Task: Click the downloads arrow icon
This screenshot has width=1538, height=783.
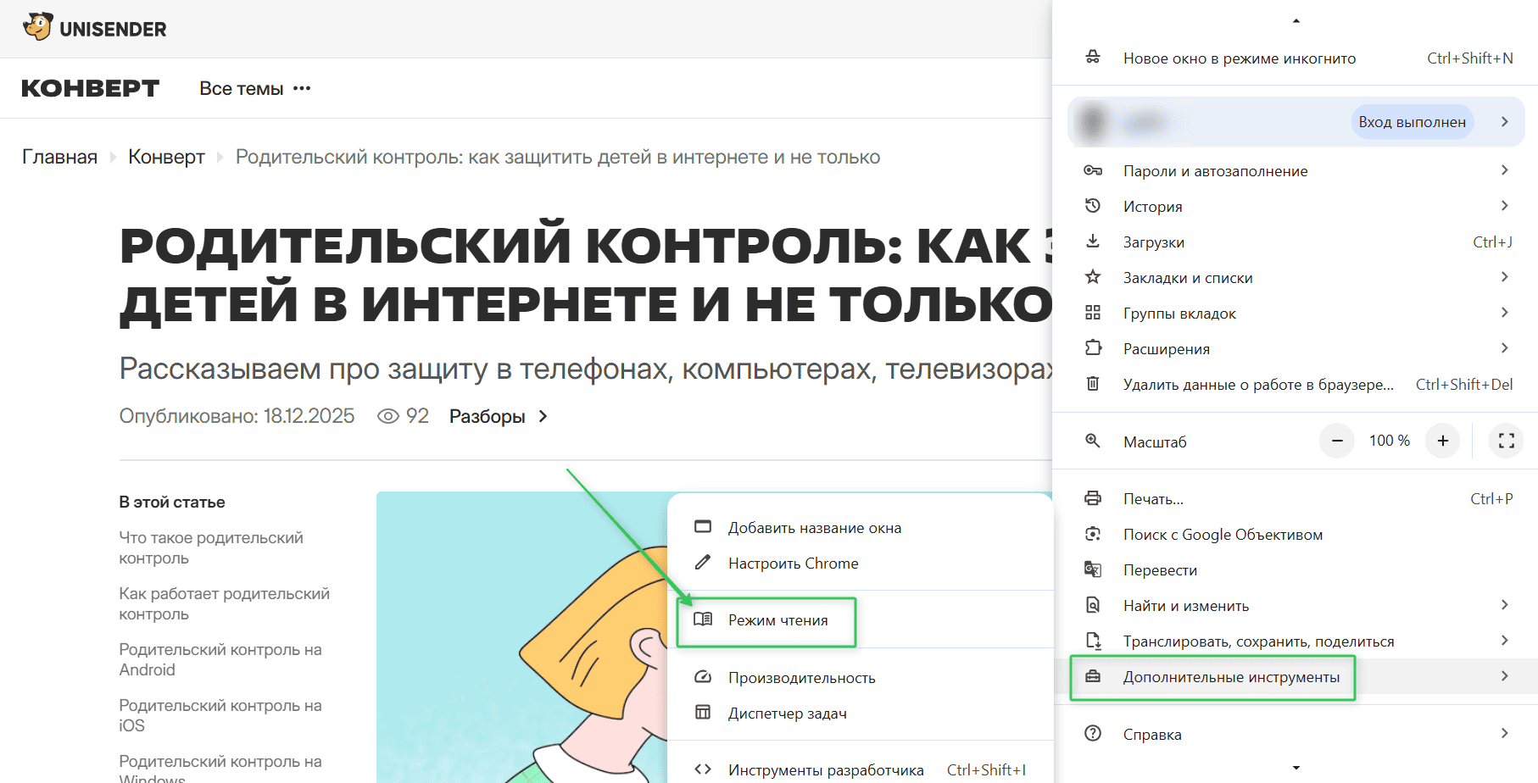Action: pyautogui.click(x=1093, y=242)
